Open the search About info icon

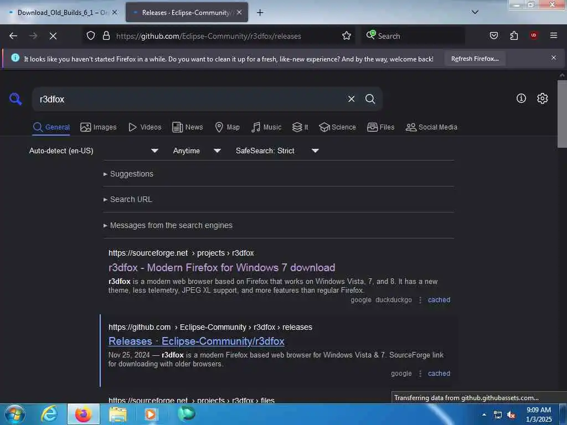tap(521, 99)
